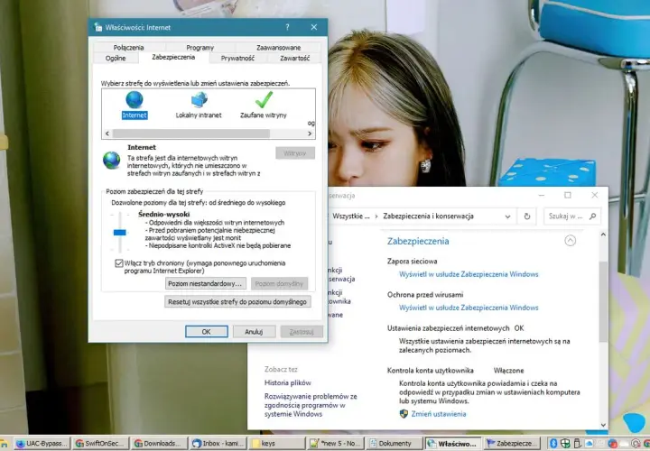
Task: Click the vertical scrollbar thumb in the Zabezpieczenia i konserwacja window
Action: click(603, 302)
